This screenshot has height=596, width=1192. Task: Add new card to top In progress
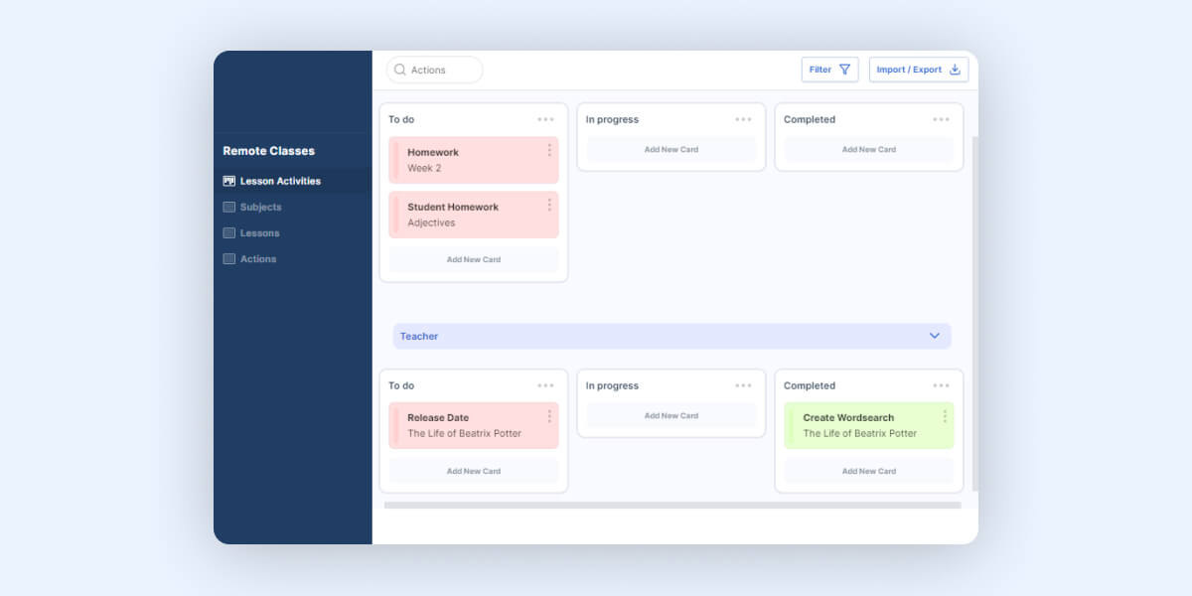click(670, 150)
